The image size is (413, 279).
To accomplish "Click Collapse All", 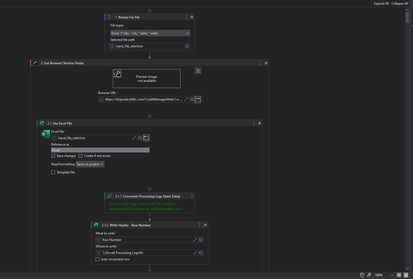I will coord(399,4).
